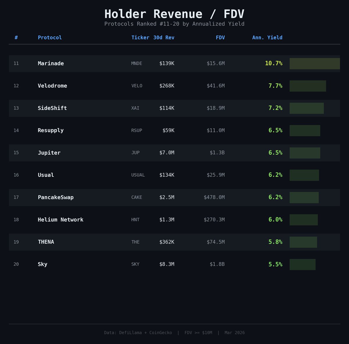Click the 7.2% annualized yield
This screenshot has width=349, height=344.
click(275, 108)
